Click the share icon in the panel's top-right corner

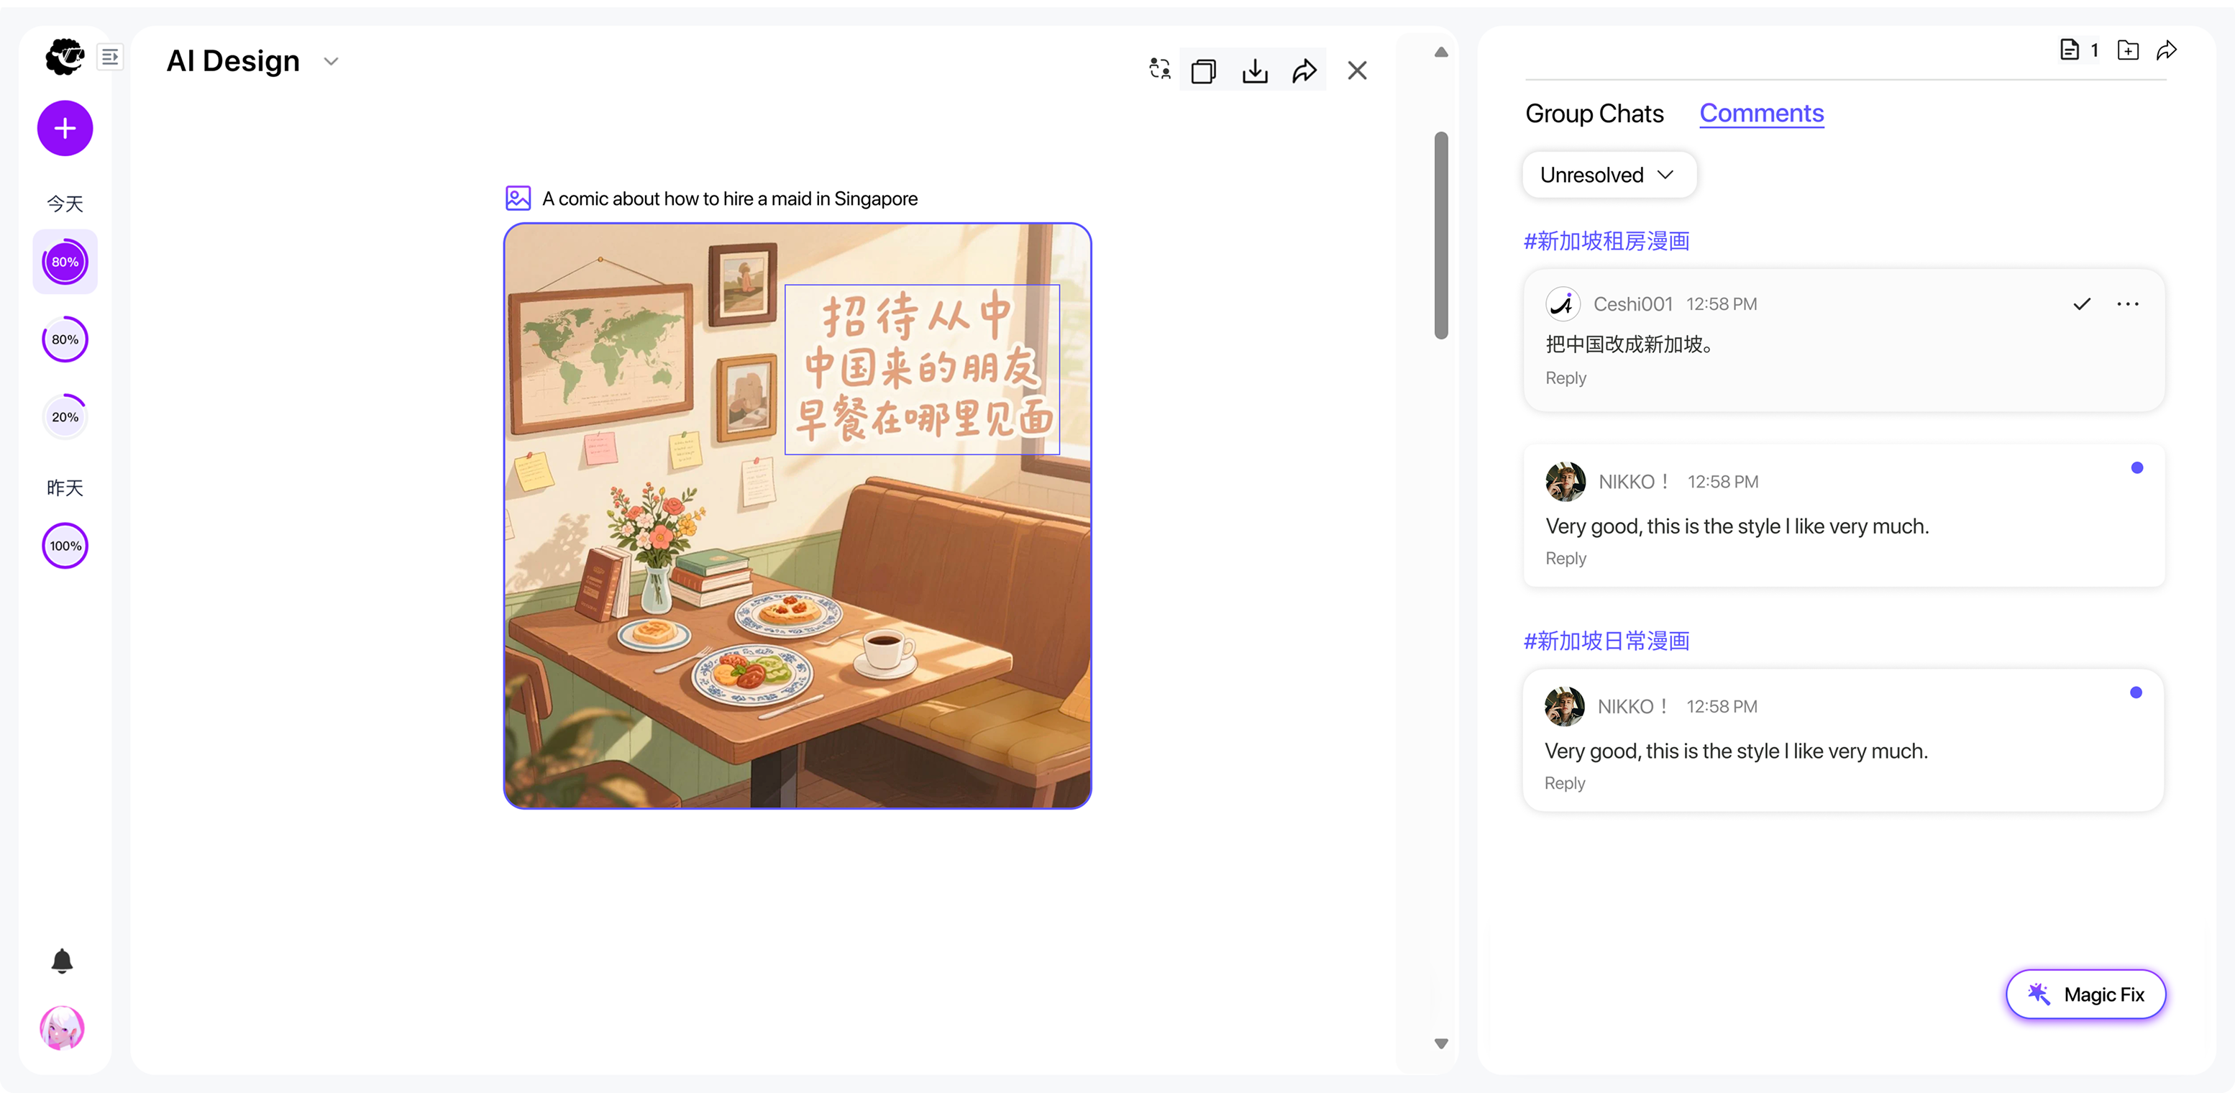[2167, 50]
